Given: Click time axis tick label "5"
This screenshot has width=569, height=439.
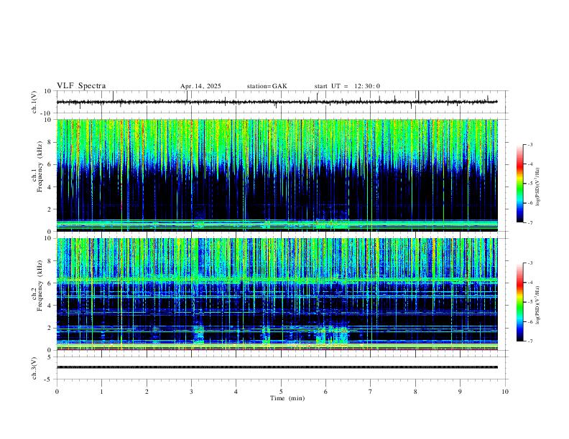Looking at the screenshot, I should tap(281, 392).
